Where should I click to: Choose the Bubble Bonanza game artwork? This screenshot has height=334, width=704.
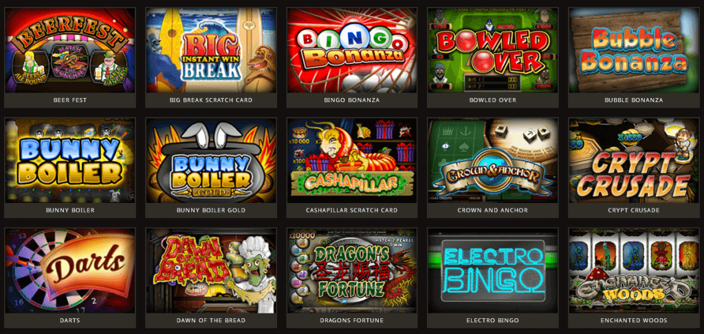click(634, 51)
